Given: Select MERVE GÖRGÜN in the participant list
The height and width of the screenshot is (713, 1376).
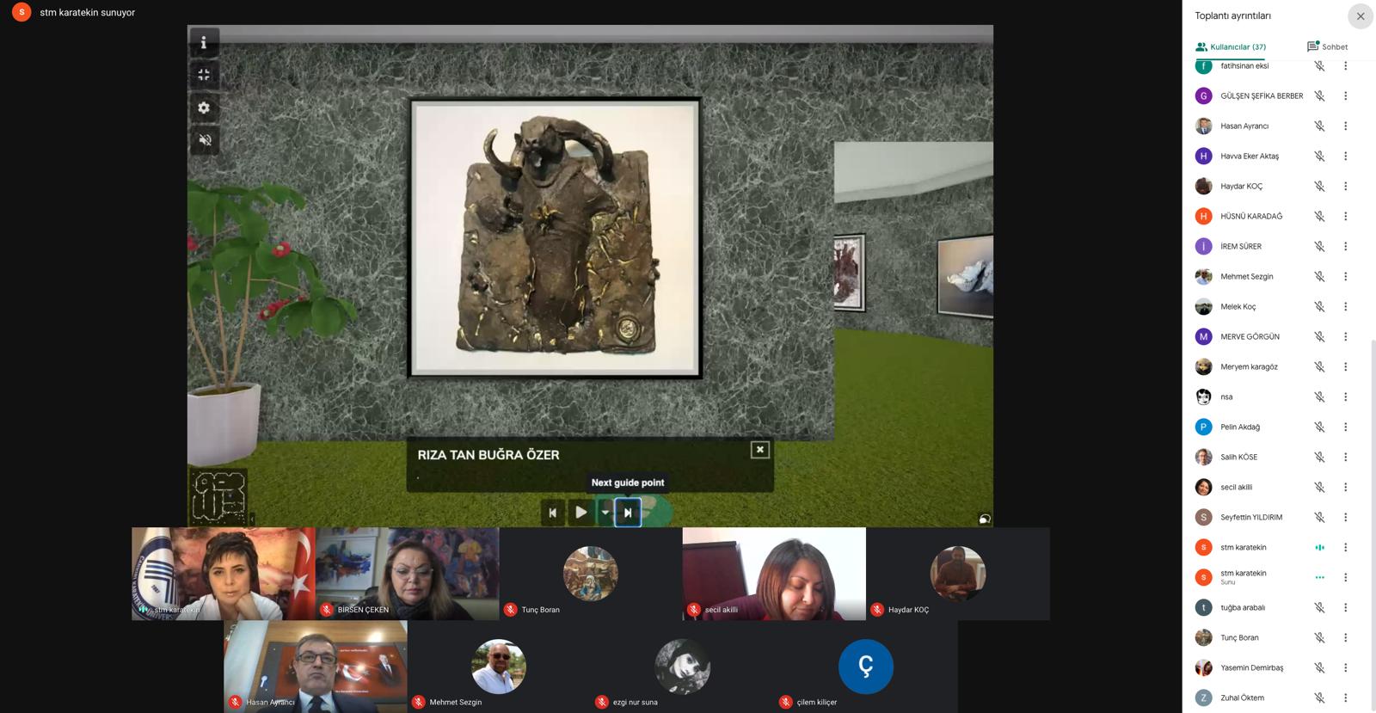Looking at the screenshot, I should [1250, 337].
